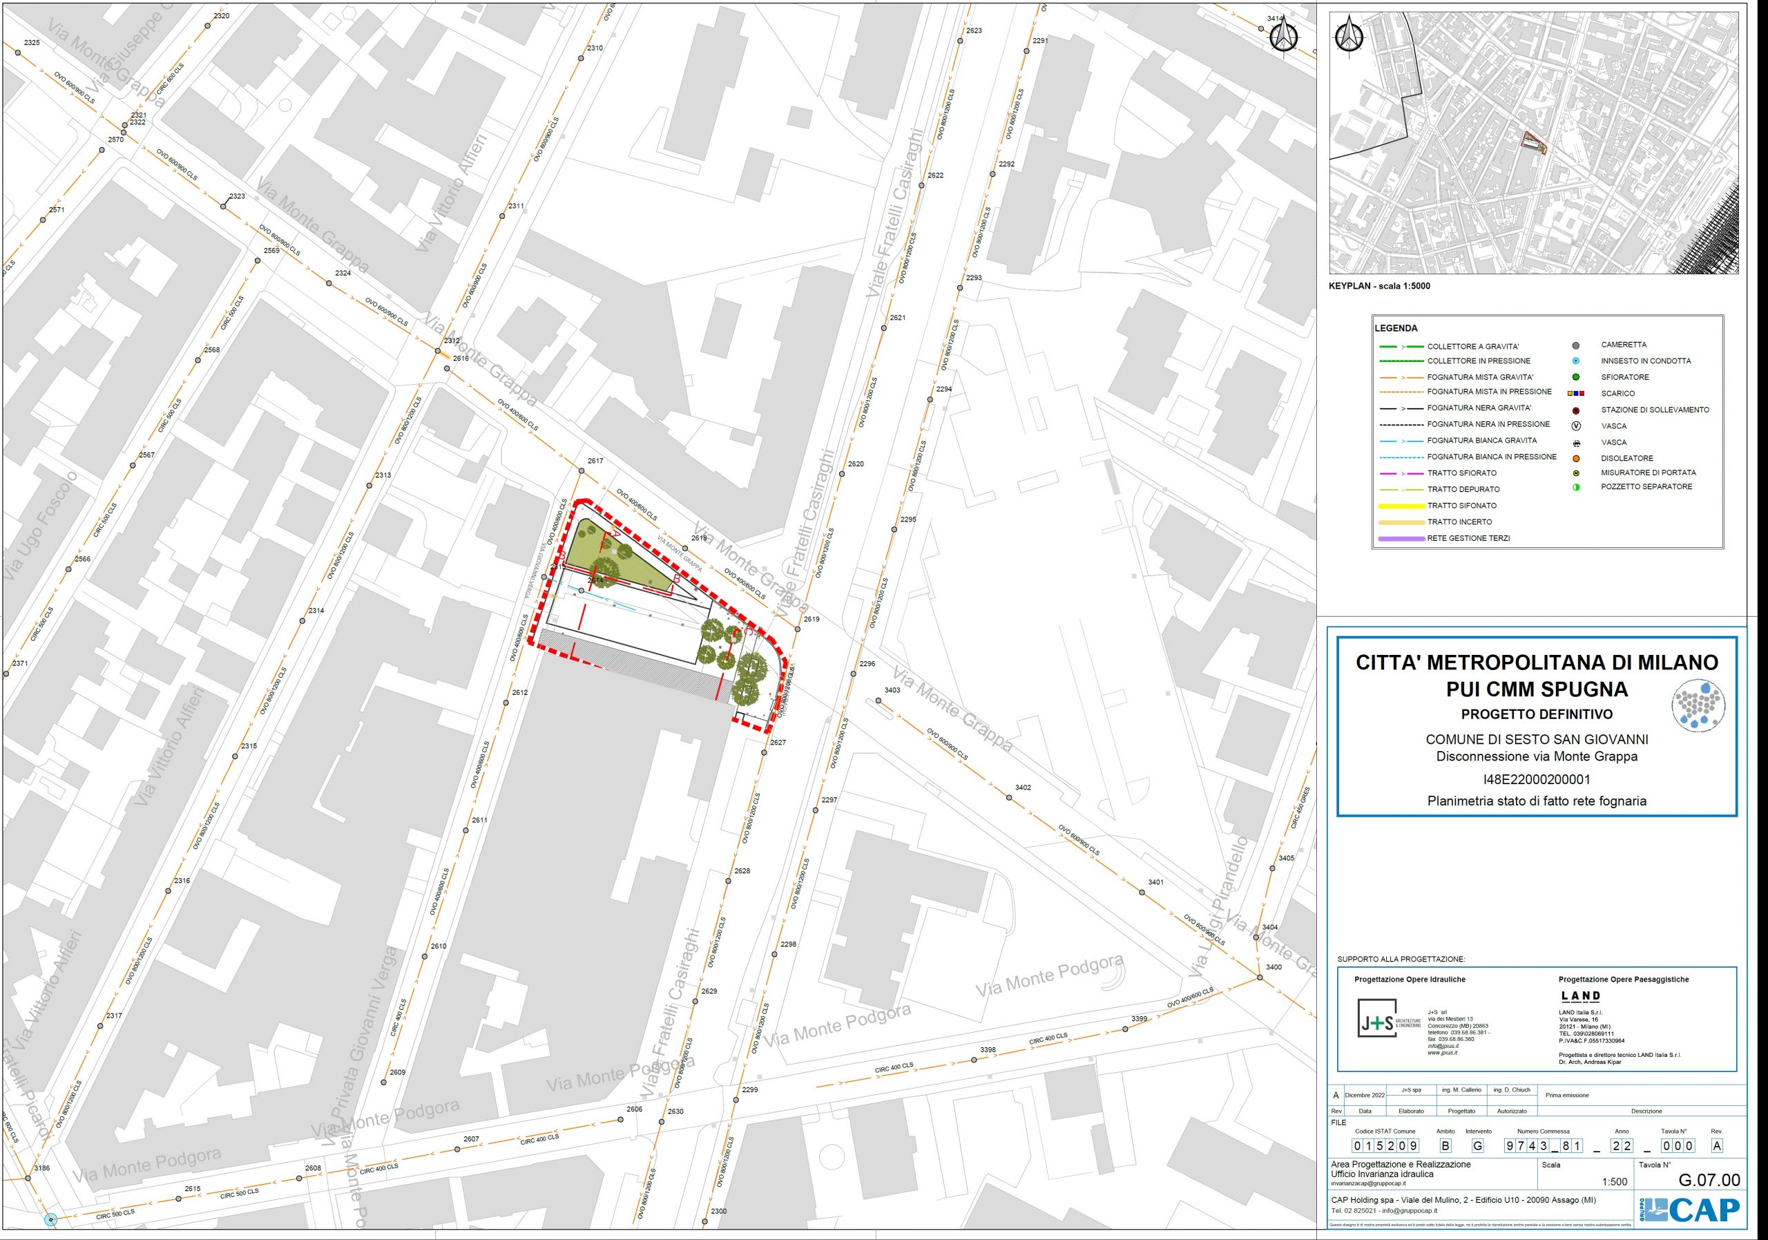Image resolution: width=1768 pixels, height=1240 pixels.
Task: Open the www.jplus.it website link
Action: point(1441,1052)
